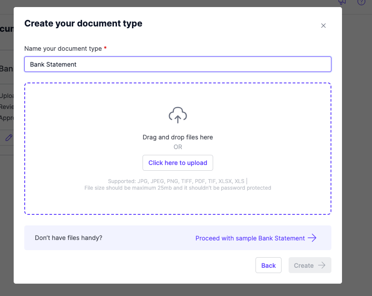Click the document type name field
The image size is (372, 296).
178,64
